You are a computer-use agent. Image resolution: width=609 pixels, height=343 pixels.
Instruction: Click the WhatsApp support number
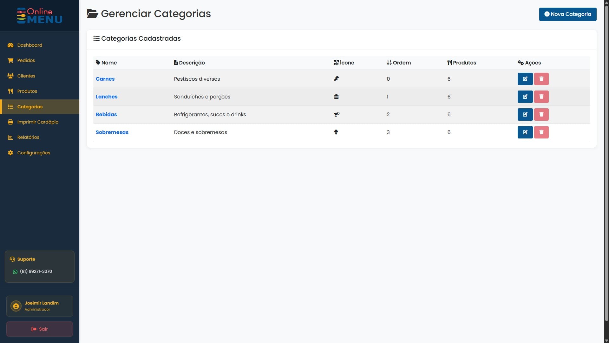36,272
